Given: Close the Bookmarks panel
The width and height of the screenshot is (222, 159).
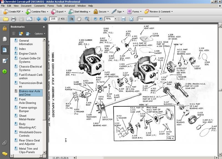Looking at the screenshot, I should [x=44, y=27].
